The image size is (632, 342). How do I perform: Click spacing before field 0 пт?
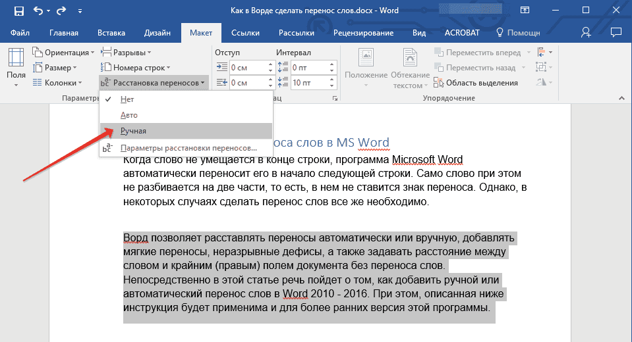[309, 68]
